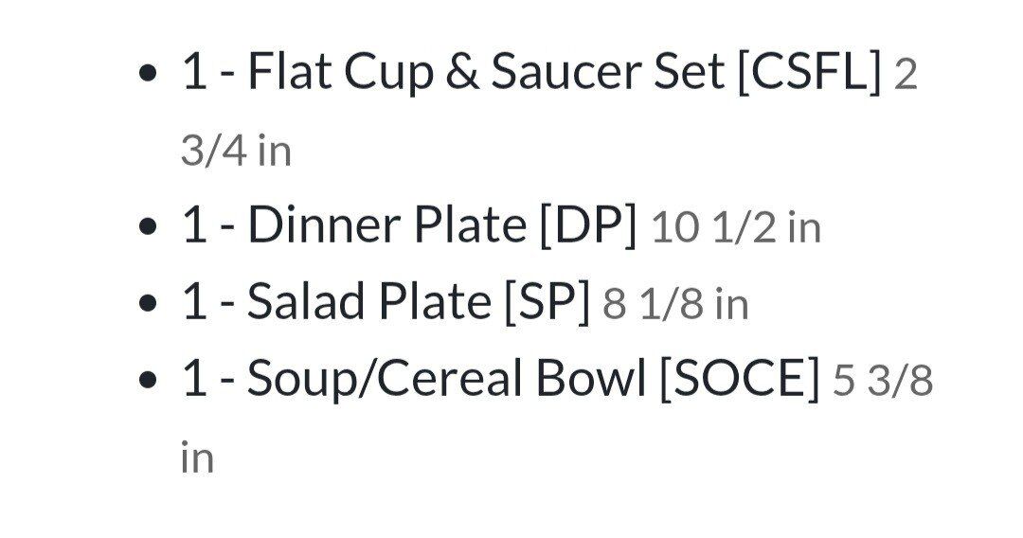The image size is (1023, 538).
Task: Click the wrapped "in" on the last line
Action: (x=197, y=457)
